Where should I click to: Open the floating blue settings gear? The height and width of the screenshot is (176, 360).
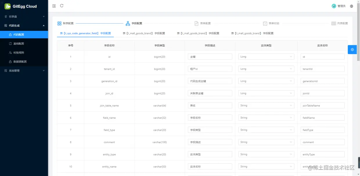pos(352,49)
